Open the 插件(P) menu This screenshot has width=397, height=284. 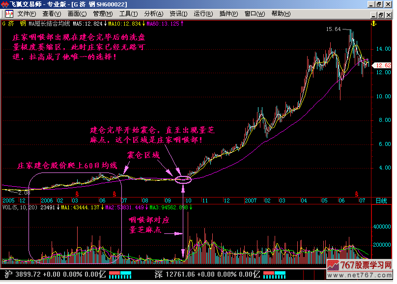[x=229, y=13]
